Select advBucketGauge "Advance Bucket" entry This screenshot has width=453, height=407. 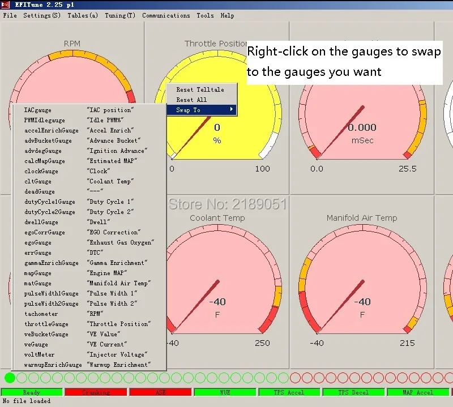(x=89, y=140)
